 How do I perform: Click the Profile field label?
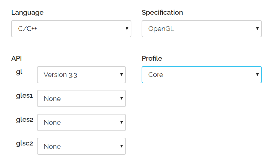(152, 58)
